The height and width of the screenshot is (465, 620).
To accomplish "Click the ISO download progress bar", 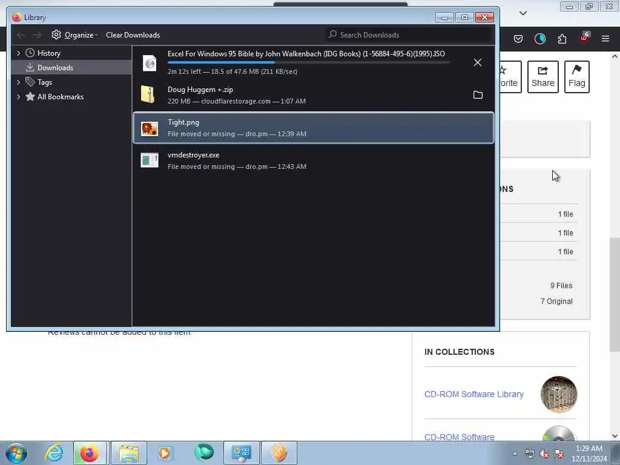I will (x=308, y=62).
